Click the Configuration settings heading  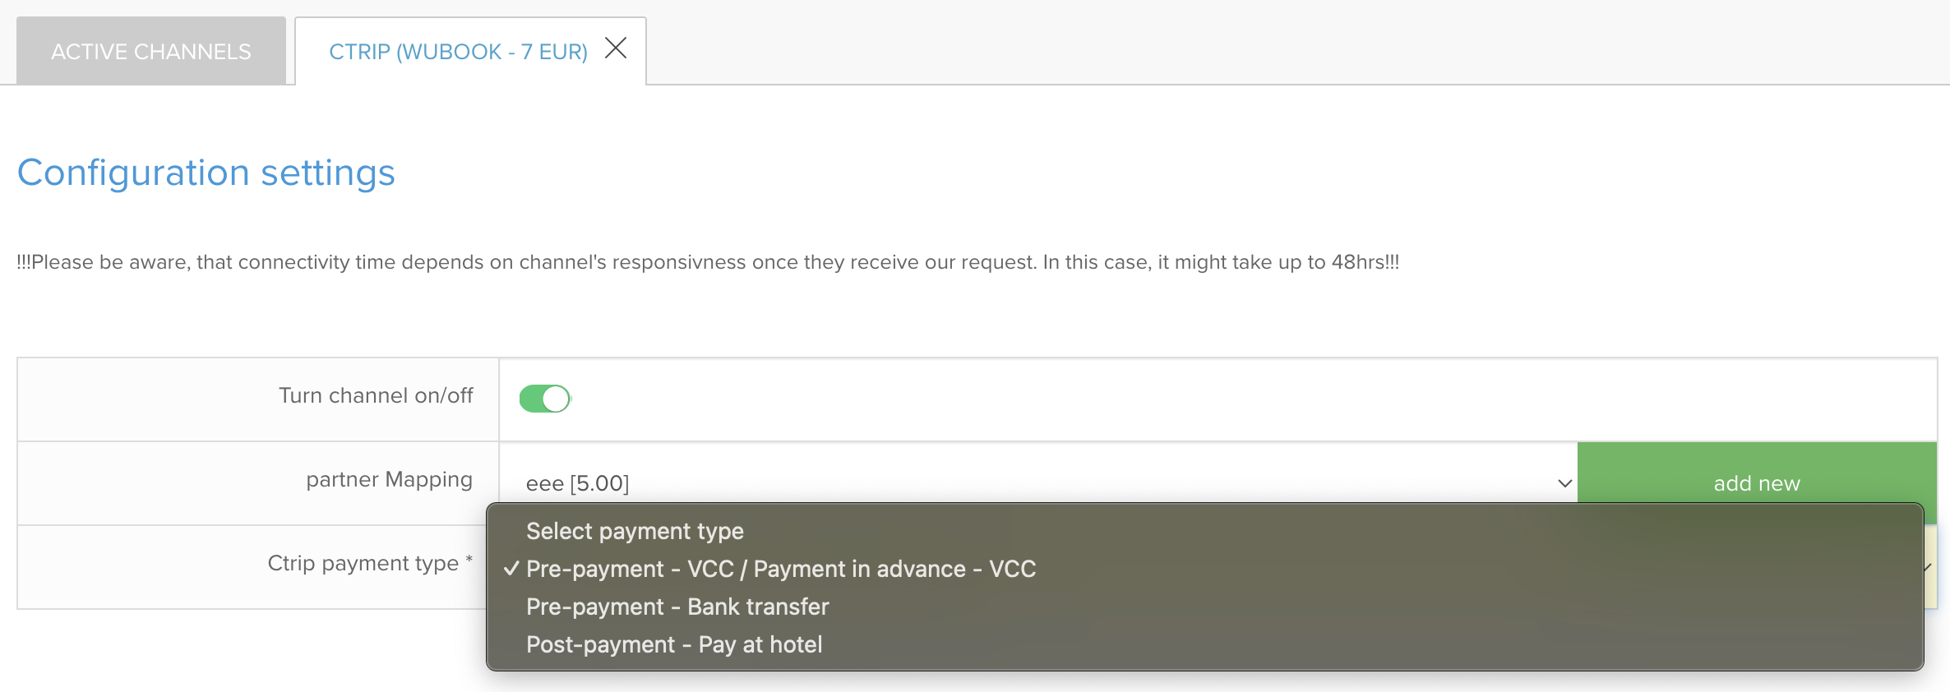[206, 173]
